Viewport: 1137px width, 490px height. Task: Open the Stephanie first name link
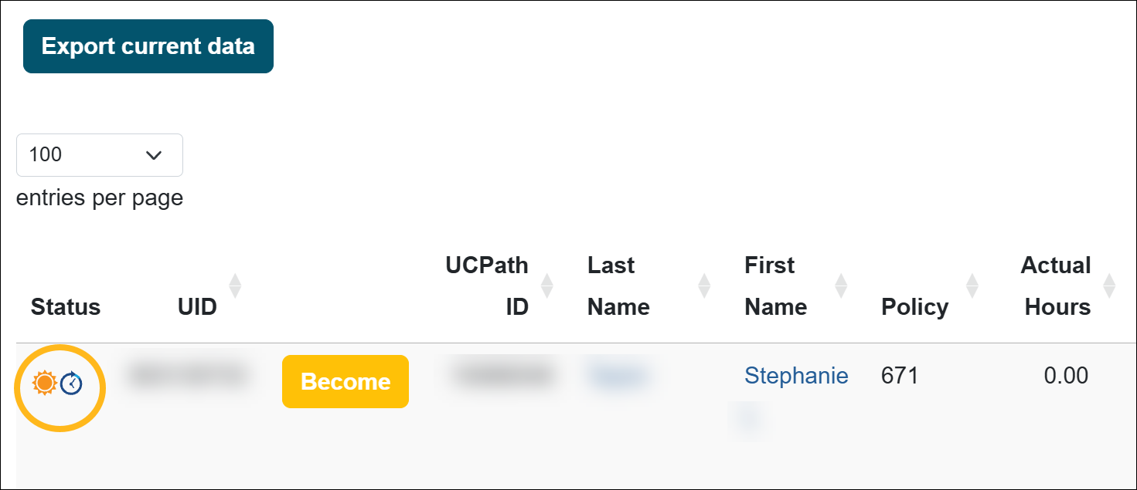pyautogui.click(x=796, y=376)
